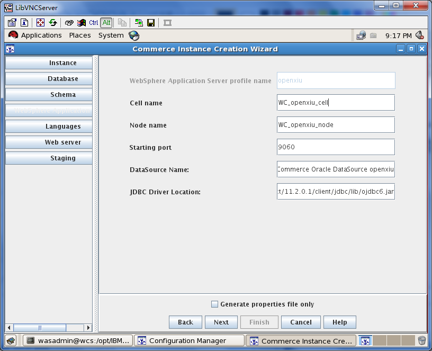Click the 9:17 PM clock

point(399,35)
